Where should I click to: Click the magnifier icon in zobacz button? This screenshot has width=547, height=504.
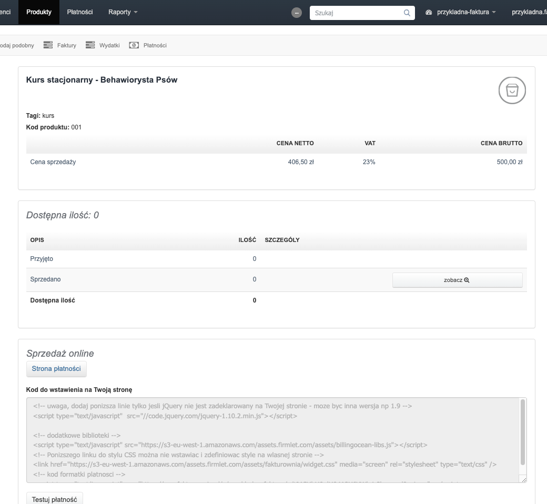click(x=467, y=280)
